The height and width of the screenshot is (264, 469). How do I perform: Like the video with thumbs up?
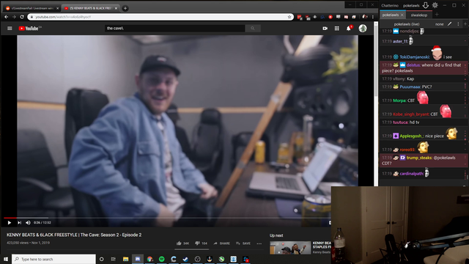(182, 243)
